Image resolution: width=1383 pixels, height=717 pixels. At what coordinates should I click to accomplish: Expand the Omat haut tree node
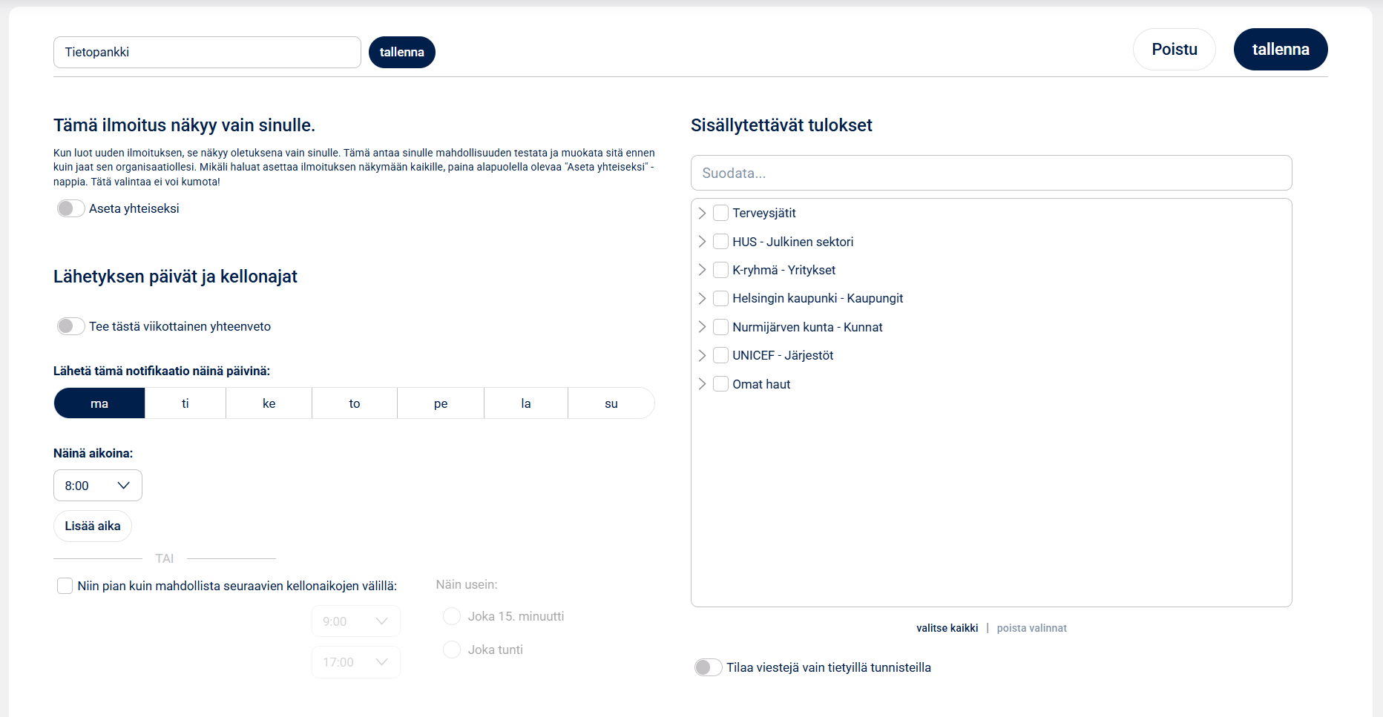pyautogui.click(x=702, y=384)
